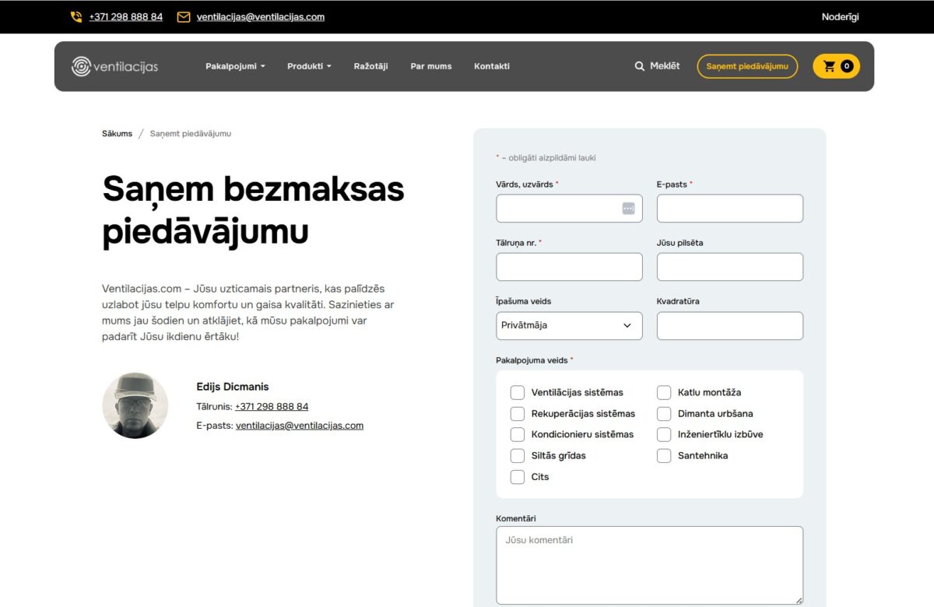This screenshot has width=934, height=607.
Task: Focus the Jūsu pilsēta input field
Action: [730, 267]
